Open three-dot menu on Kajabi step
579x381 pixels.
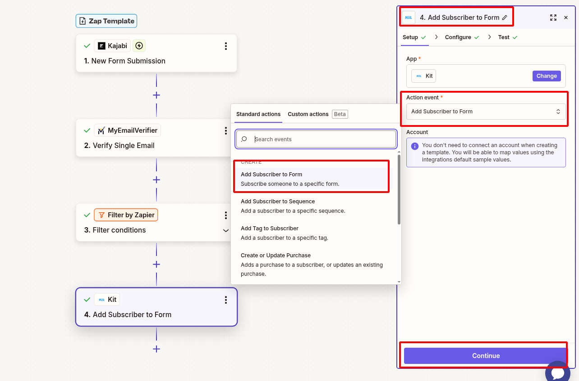(x=225, y=46)
